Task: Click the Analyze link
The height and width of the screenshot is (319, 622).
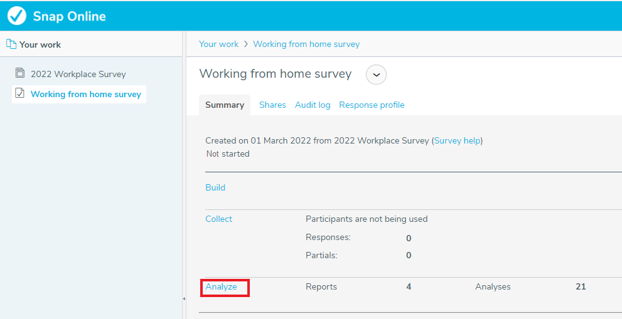Action: coord(221,286)
